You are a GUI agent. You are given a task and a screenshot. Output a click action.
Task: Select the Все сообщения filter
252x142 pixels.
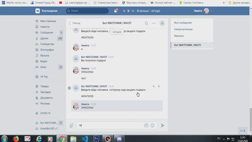coord(183,23)
